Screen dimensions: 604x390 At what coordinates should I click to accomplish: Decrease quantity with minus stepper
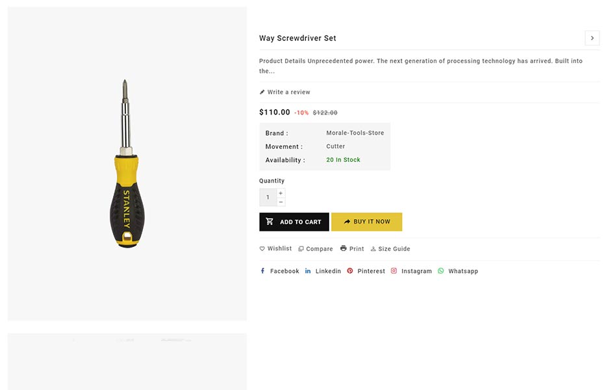point(281,202)
